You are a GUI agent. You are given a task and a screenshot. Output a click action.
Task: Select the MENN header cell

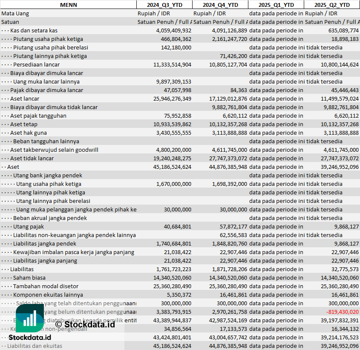[68, 5]
